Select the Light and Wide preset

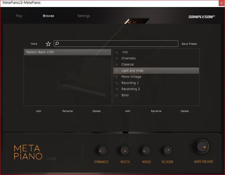click(156, 71)
